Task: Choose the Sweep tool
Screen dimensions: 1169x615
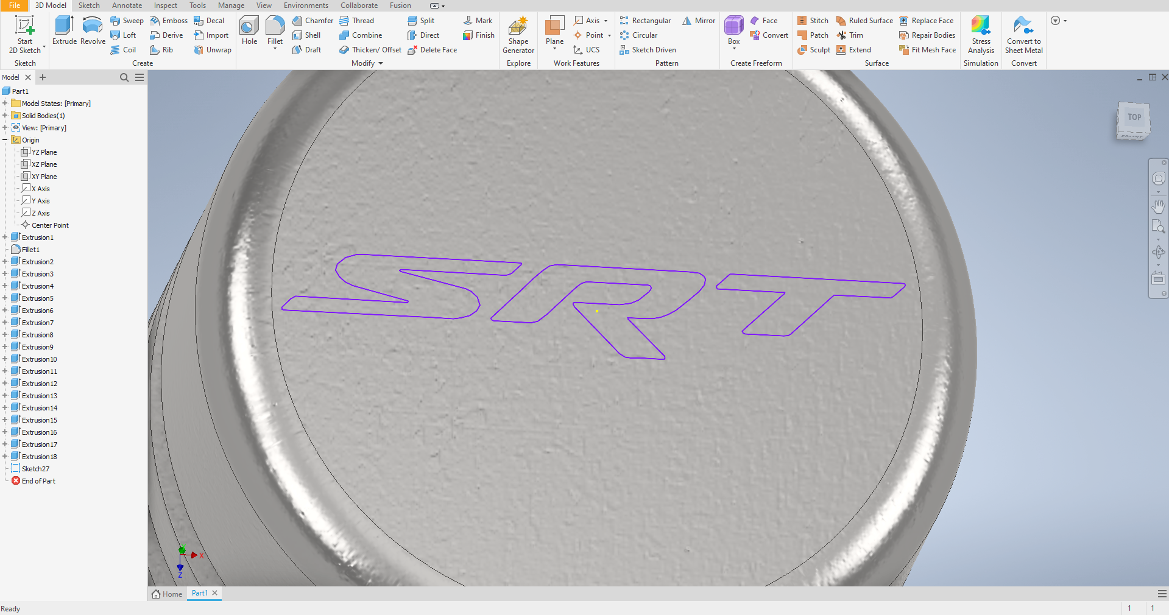Action: 127,21
